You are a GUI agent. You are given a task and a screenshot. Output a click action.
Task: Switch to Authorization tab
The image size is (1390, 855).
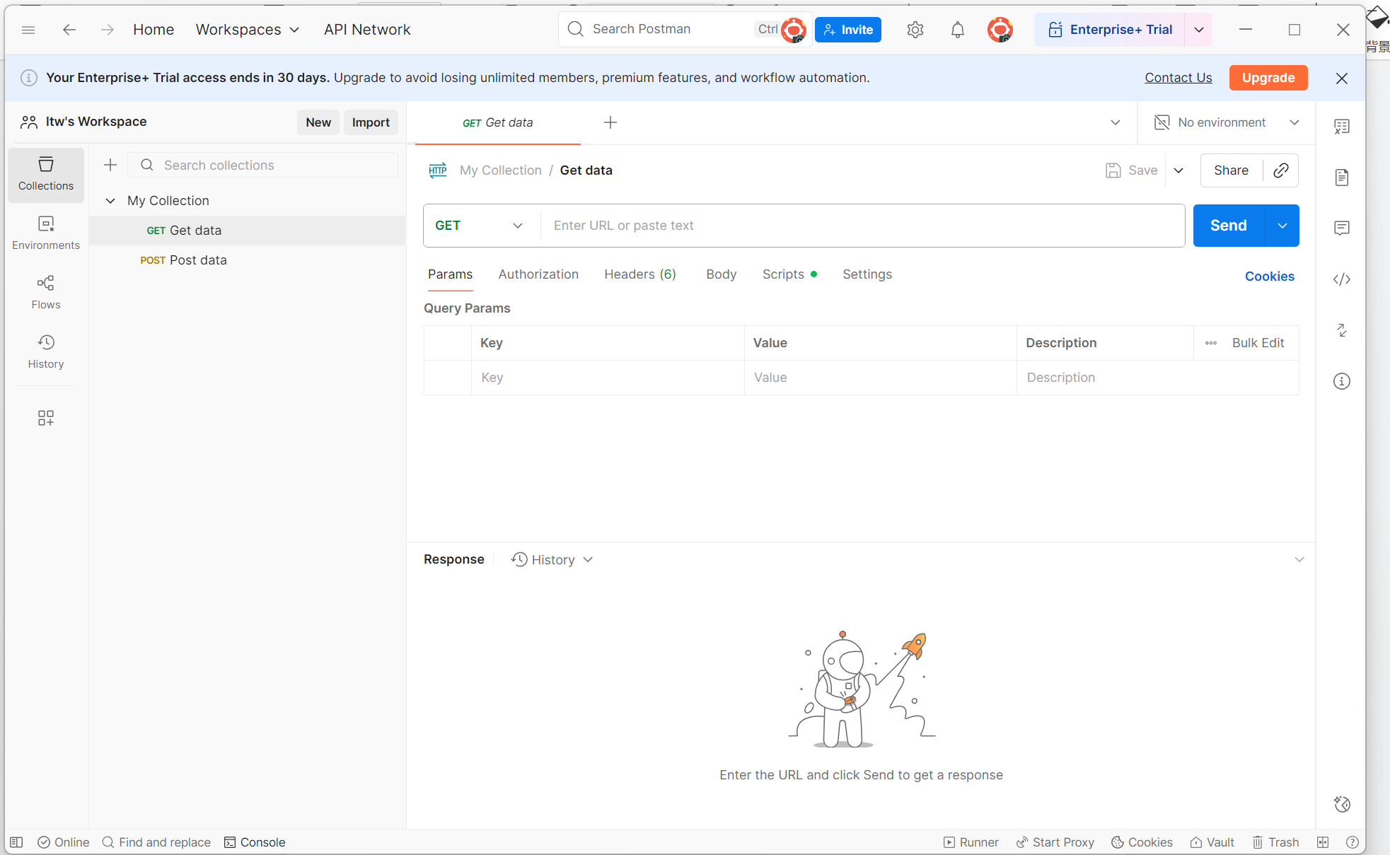(538, 274)
